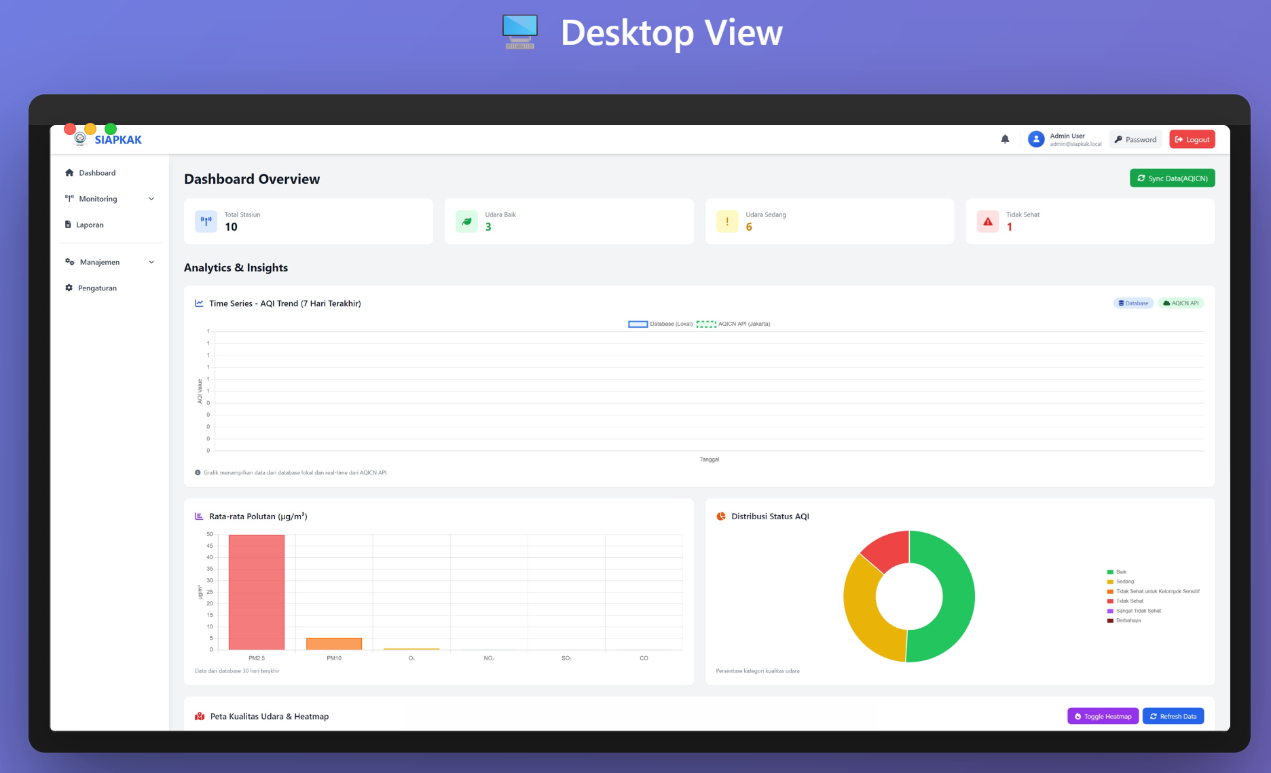Click the Peta Kualitas Udara map icon
This screenshot has width=1271, height=773.
(200, 717)
